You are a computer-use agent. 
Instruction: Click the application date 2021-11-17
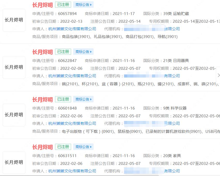[124, 14]
